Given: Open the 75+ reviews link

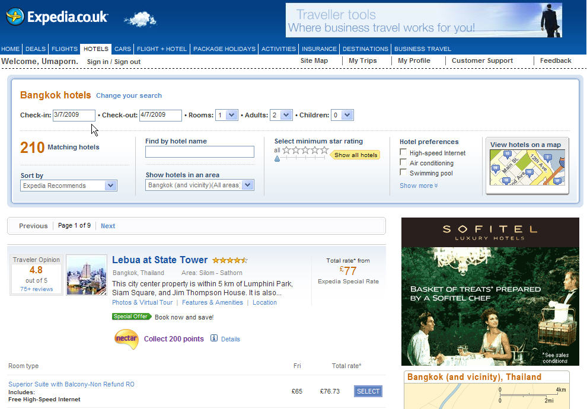Looking at the screenshot, I should tap(36, 289).
